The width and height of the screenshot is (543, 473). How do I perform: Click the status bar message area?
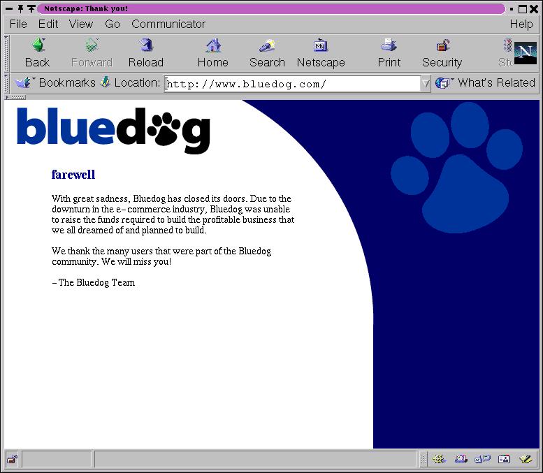[x=255, y=460]
